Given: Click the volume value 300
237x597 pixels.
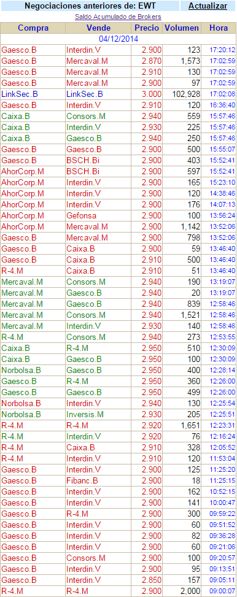Looking at the screenshot, I should coord(194,514).
